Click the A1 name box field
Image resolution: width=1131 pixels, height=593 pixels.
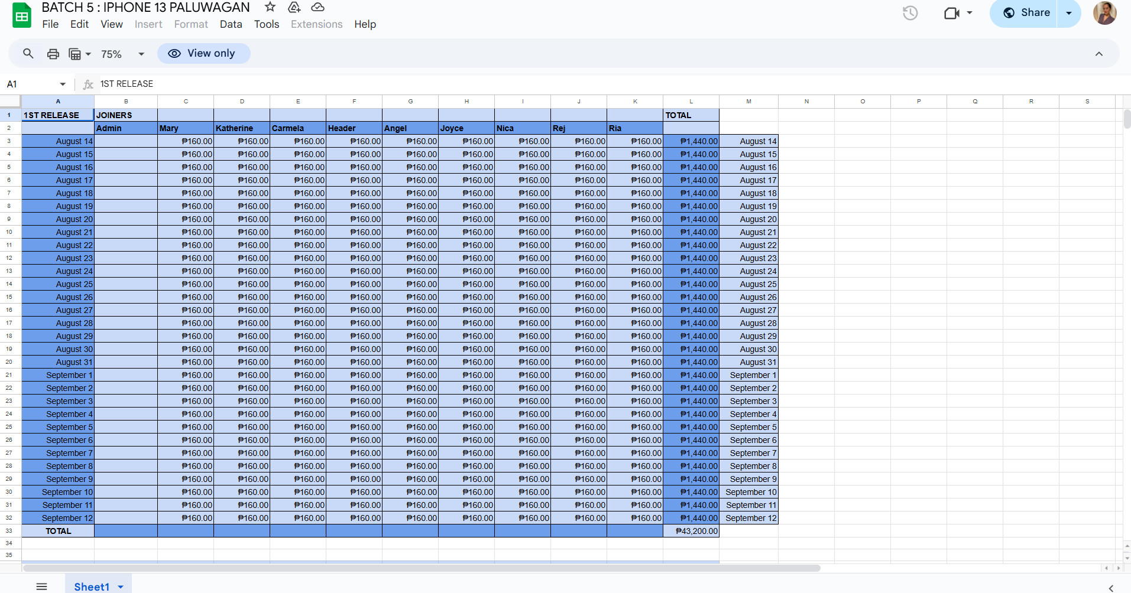(31, 84)
